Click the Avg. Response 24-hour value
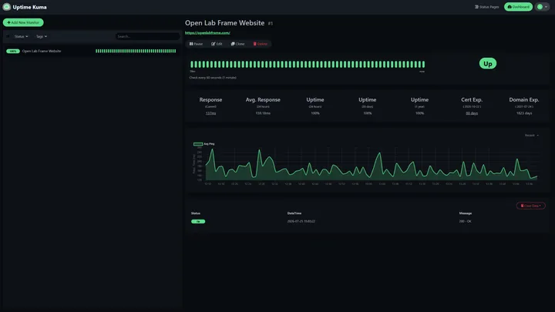This screenshot has height=312, width=555. click(263, 113)
